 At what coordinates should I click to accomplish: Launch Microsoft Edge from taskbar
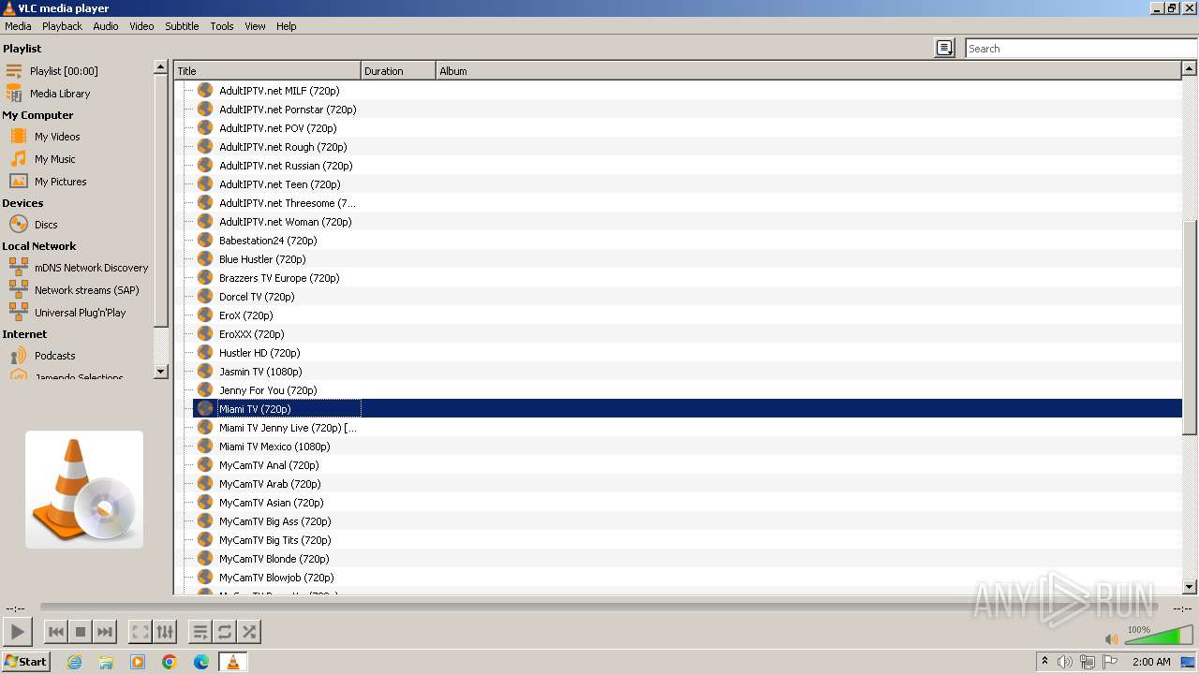click(201, 662)
